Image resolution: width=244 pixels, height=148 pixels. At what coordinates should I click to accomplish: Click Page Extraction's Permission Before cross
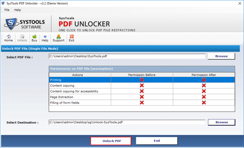coord(142,97)
